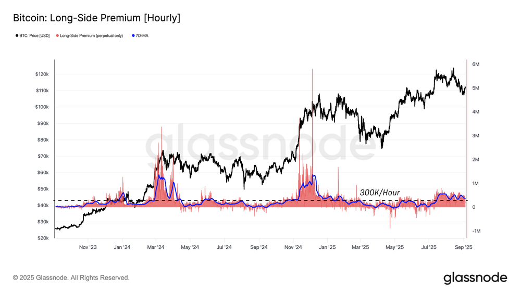Viewport: 521px width, 293px height.
Task: Click the $20k price axis label
Action: (x=43, y=238)
